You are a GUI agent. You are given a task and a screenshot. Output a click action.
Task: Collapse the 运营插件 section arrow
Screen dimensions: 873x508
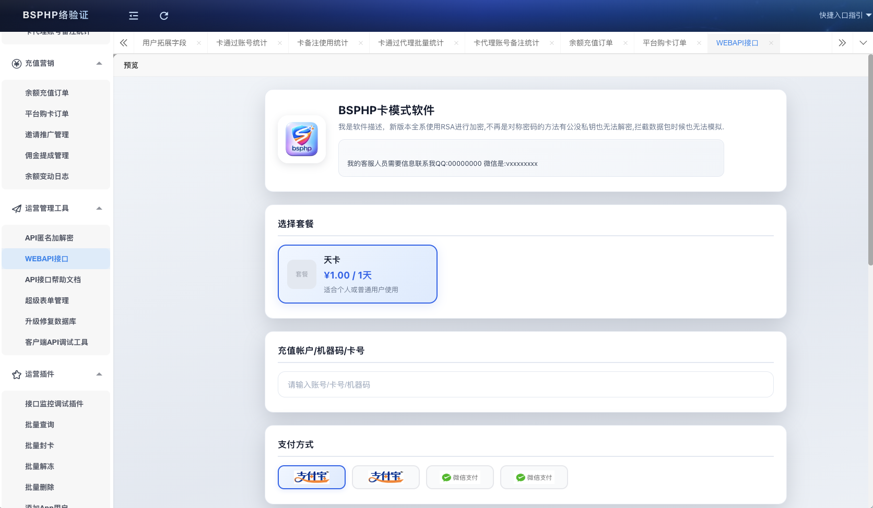[x=99, y=374]
